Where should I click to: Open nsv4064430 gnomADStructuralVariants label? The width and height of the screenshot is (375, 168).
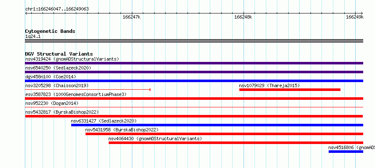(155, 139)
